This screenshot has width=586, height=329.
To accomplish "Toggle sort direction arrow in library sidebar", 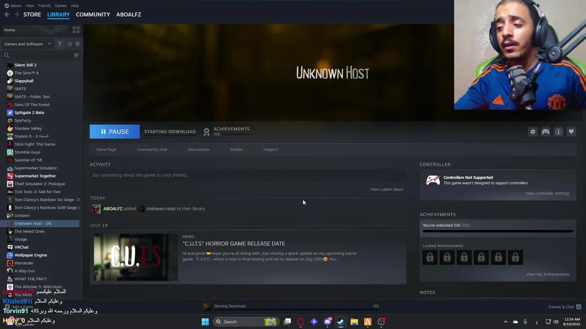I will [60, 44].
